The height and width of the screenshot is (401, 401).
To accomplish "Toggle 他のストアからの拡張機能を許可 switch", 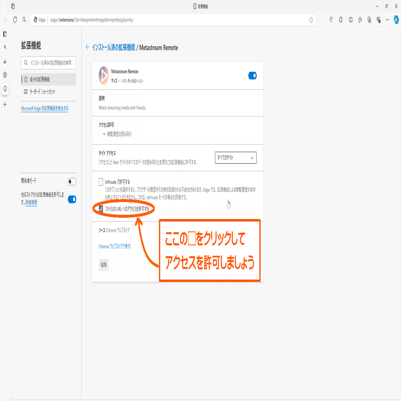I will click(72, 199).
